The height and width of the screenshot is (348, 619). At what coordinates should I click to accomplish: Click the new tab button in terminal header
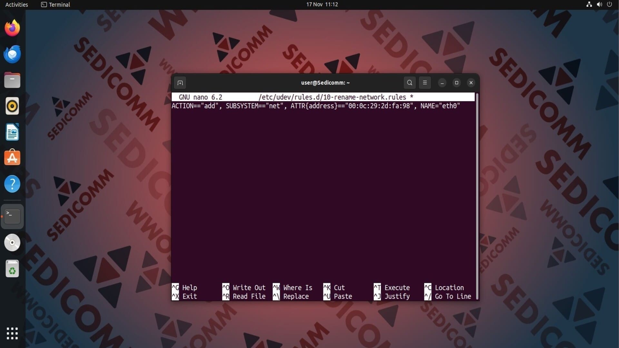pos(180,83)
